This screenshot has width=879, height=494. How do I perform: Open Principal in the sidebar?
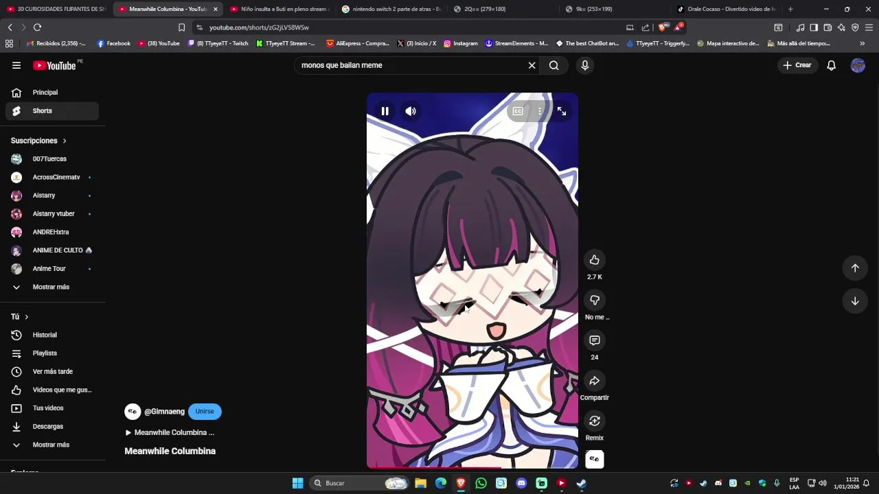[x=52, y=93]
